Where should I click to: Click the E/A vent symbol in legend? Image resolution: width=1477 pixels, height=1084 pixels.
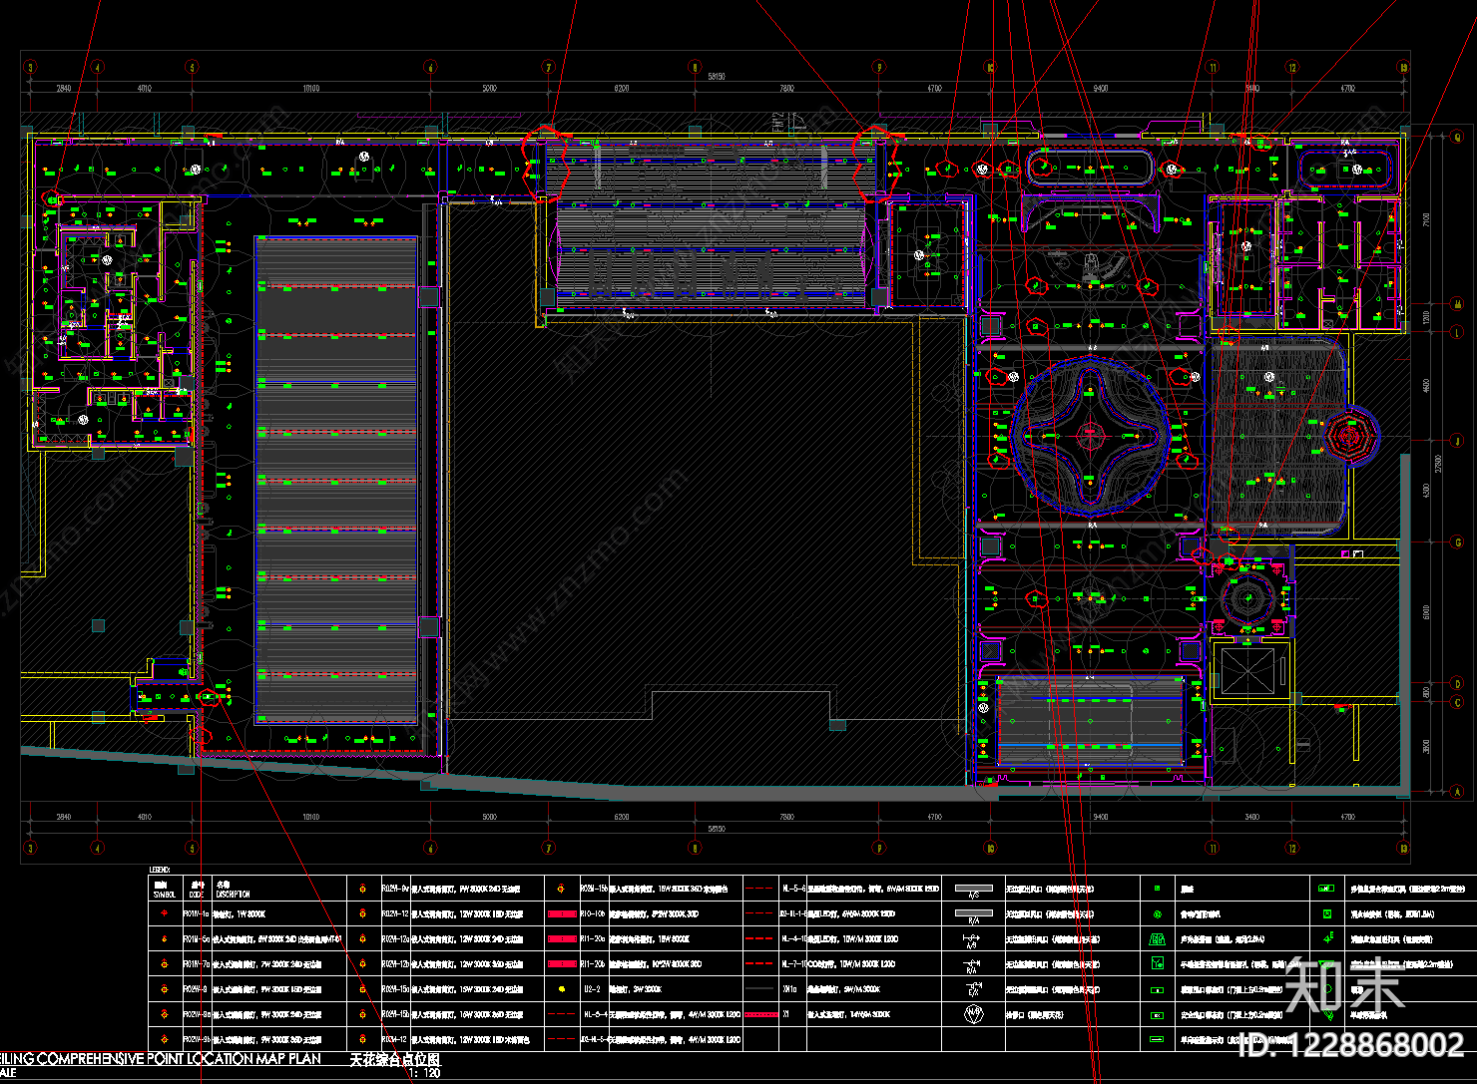click(974, 989)
